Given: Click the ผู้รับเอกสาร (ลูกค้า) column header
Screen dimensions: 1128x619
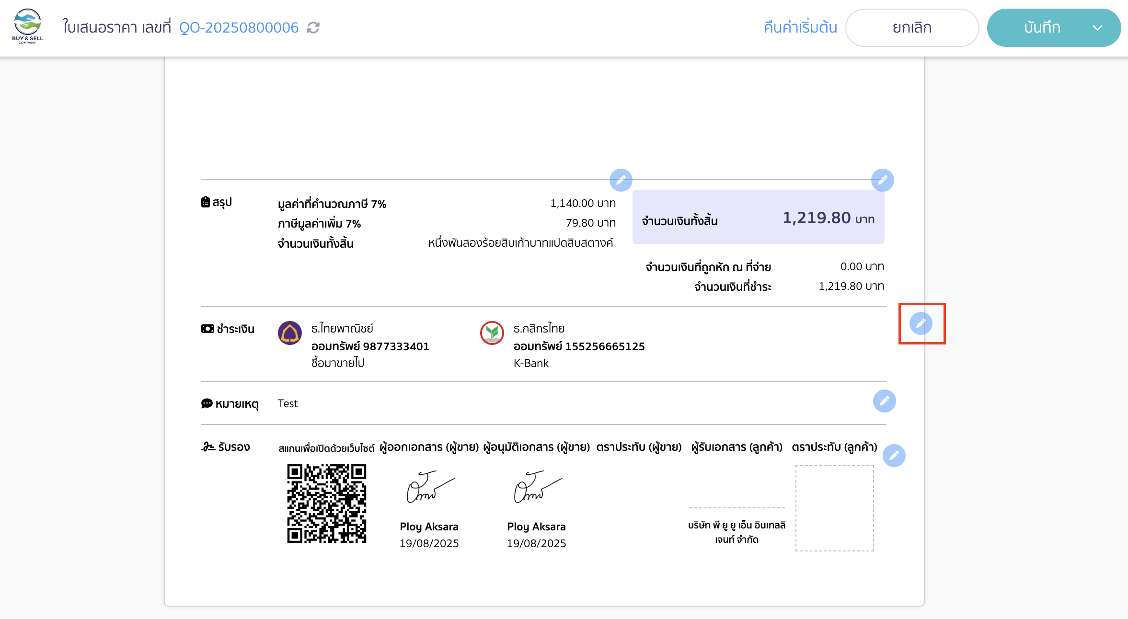Looking at the screenshot, I should click(x=737, y=447).
